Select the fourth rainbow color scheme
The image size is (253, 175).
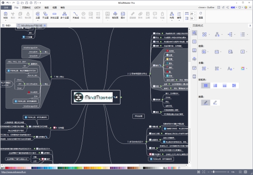[x=234, y=85]
